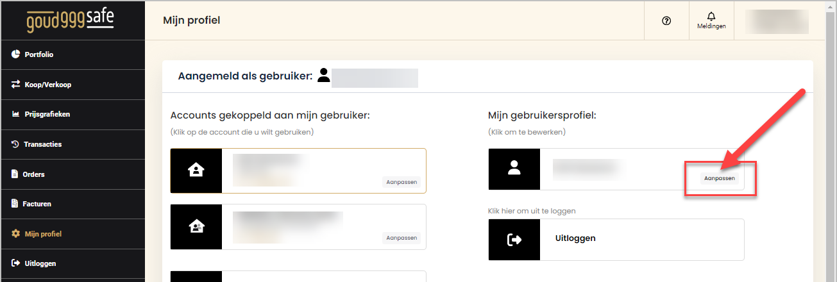The height and width of the screenshot is (282, 837).
Task: Open the Orders menu item
Action: [x=72, y=174]
